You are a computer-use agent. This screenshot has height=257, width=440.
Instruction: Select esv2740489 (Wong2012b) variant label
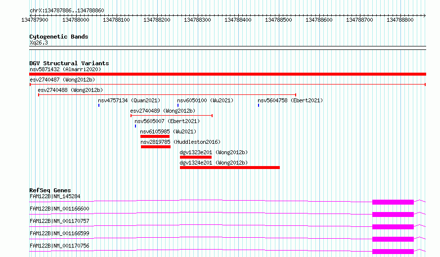point(163,111)
